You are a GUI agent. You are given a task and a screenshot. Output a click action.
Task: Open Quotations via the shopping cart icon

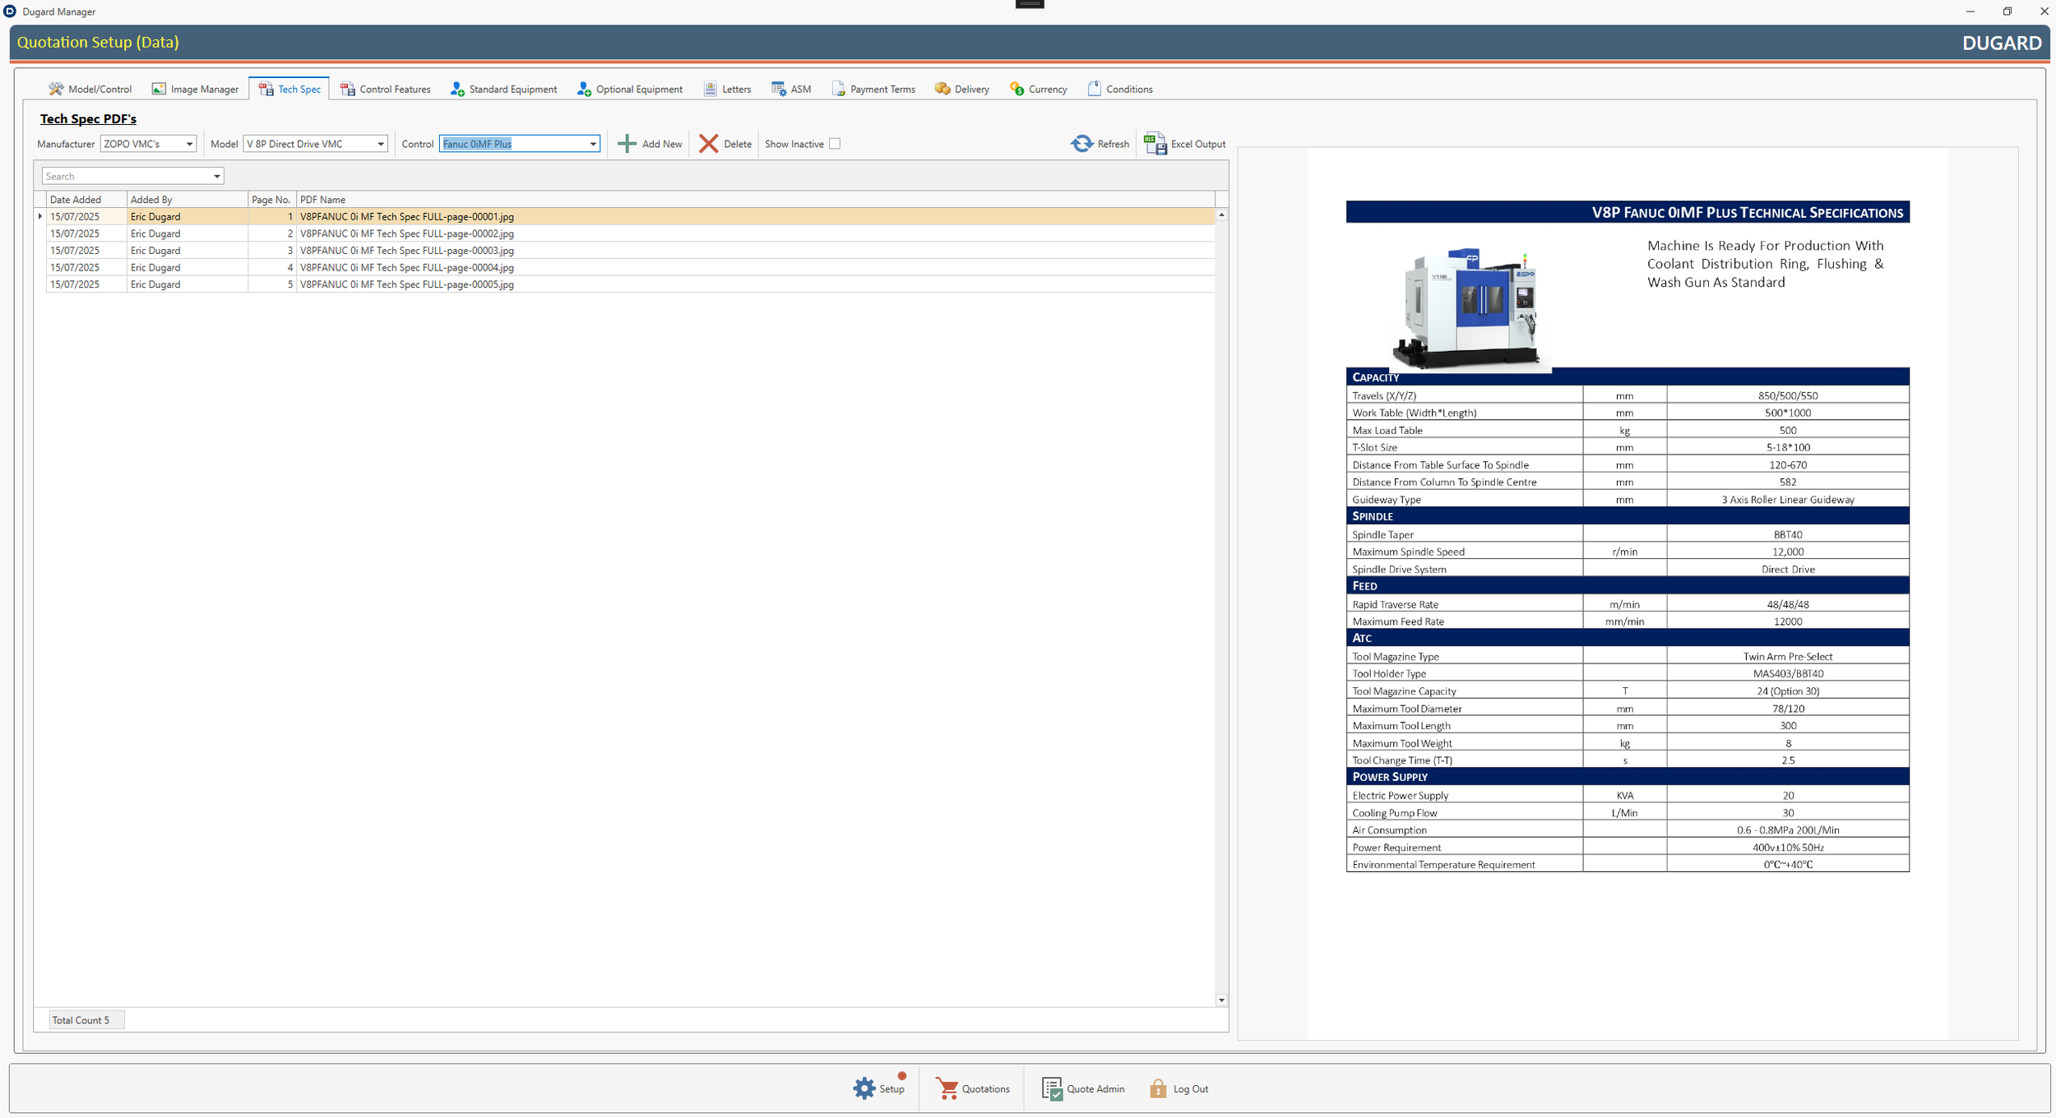coord(947,1088)
